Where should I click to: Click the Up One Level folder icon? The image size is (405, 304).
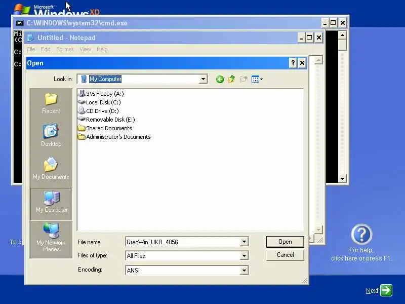tap(231, 79)
